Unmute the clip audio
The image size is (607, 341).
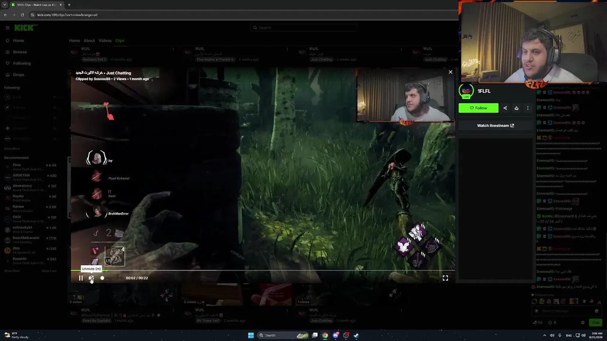91,278
